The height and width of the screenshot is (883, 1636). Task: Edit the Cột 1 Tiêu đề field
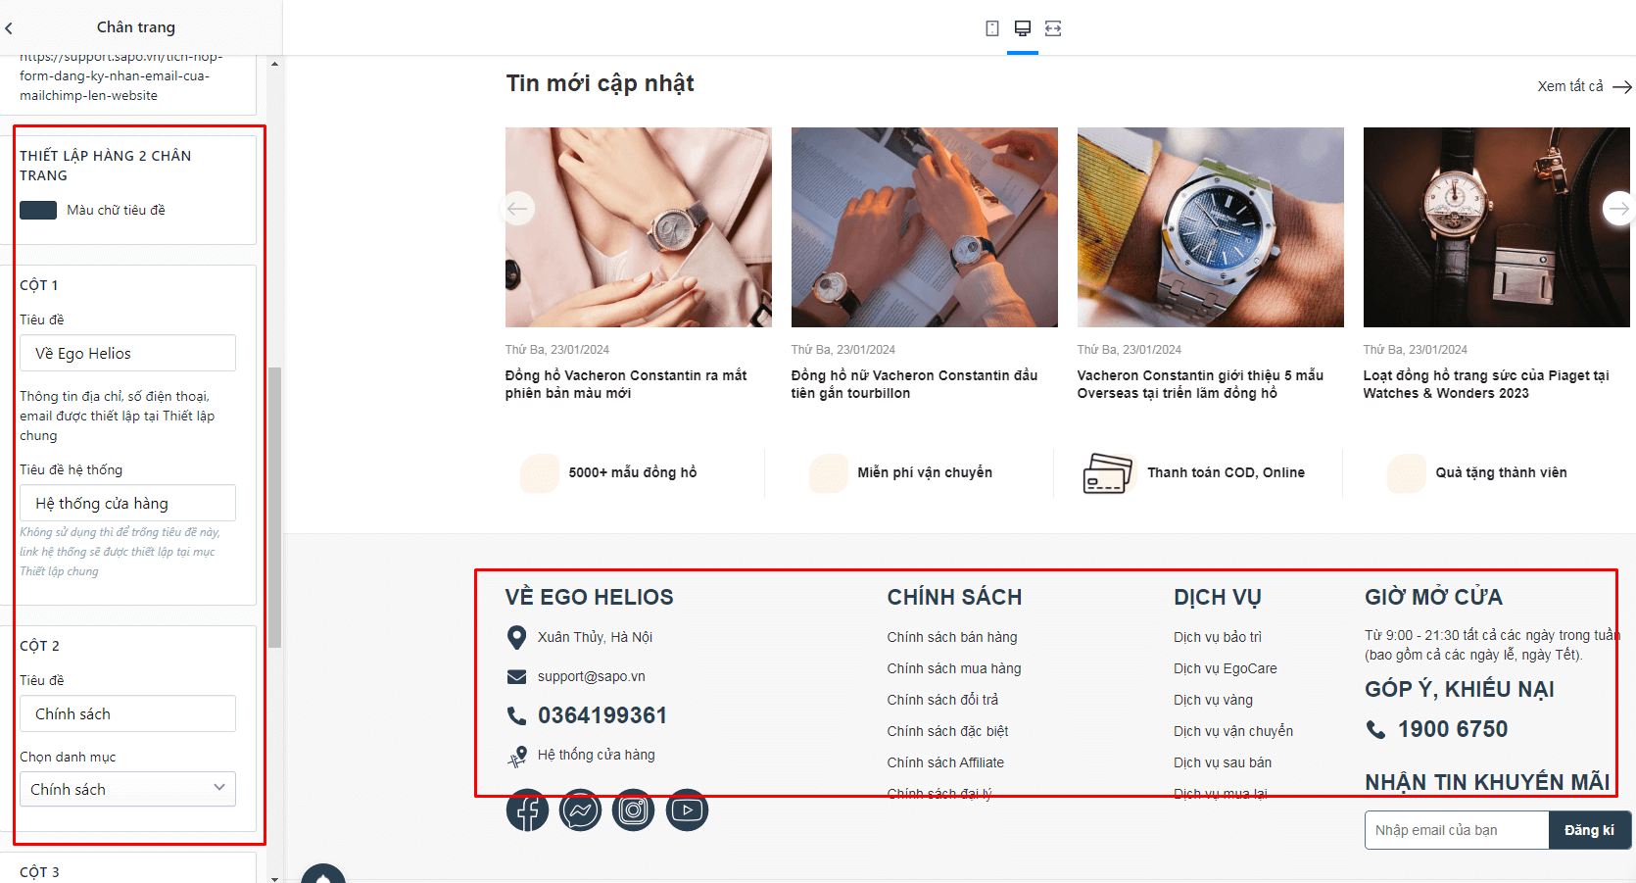point(127,353)
